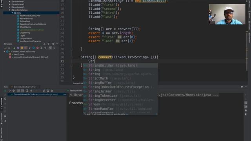Viewport: 251px width, 141px height.
Task: Hide the Structure panel with minus icon
Action: click(x=57, y=44)
